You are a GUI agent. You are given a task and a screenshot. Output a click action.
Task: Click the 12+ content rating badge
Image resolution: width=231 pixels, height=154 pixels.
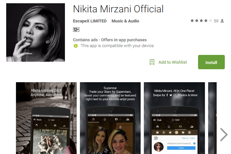(x=76, y=30)
